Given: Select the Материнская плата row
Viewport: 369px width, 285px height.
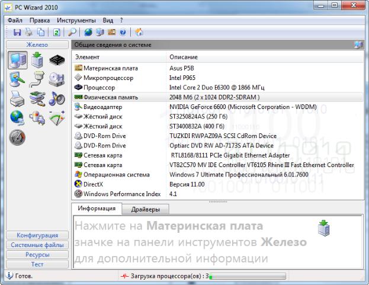Looking at the screenshot, I should [x=218, y=68].
